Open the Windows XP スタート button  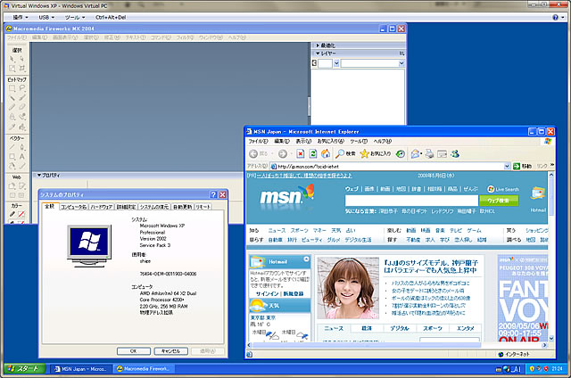24,368
